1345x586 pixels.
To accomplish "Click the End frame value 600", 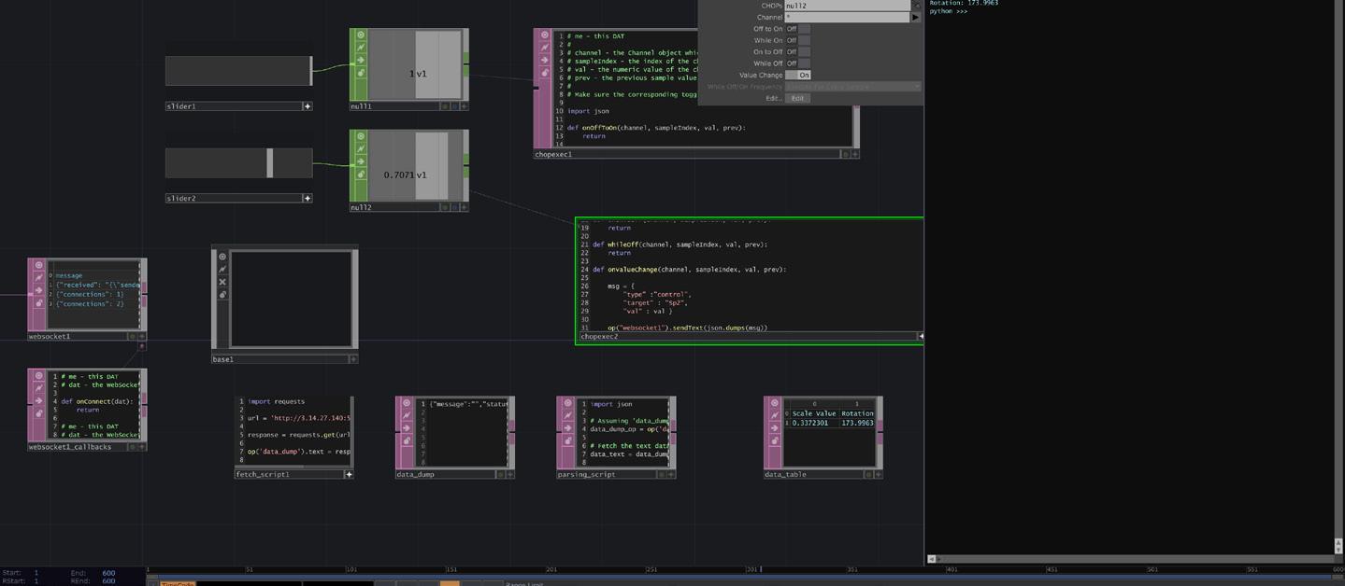I will coord(108,573).
